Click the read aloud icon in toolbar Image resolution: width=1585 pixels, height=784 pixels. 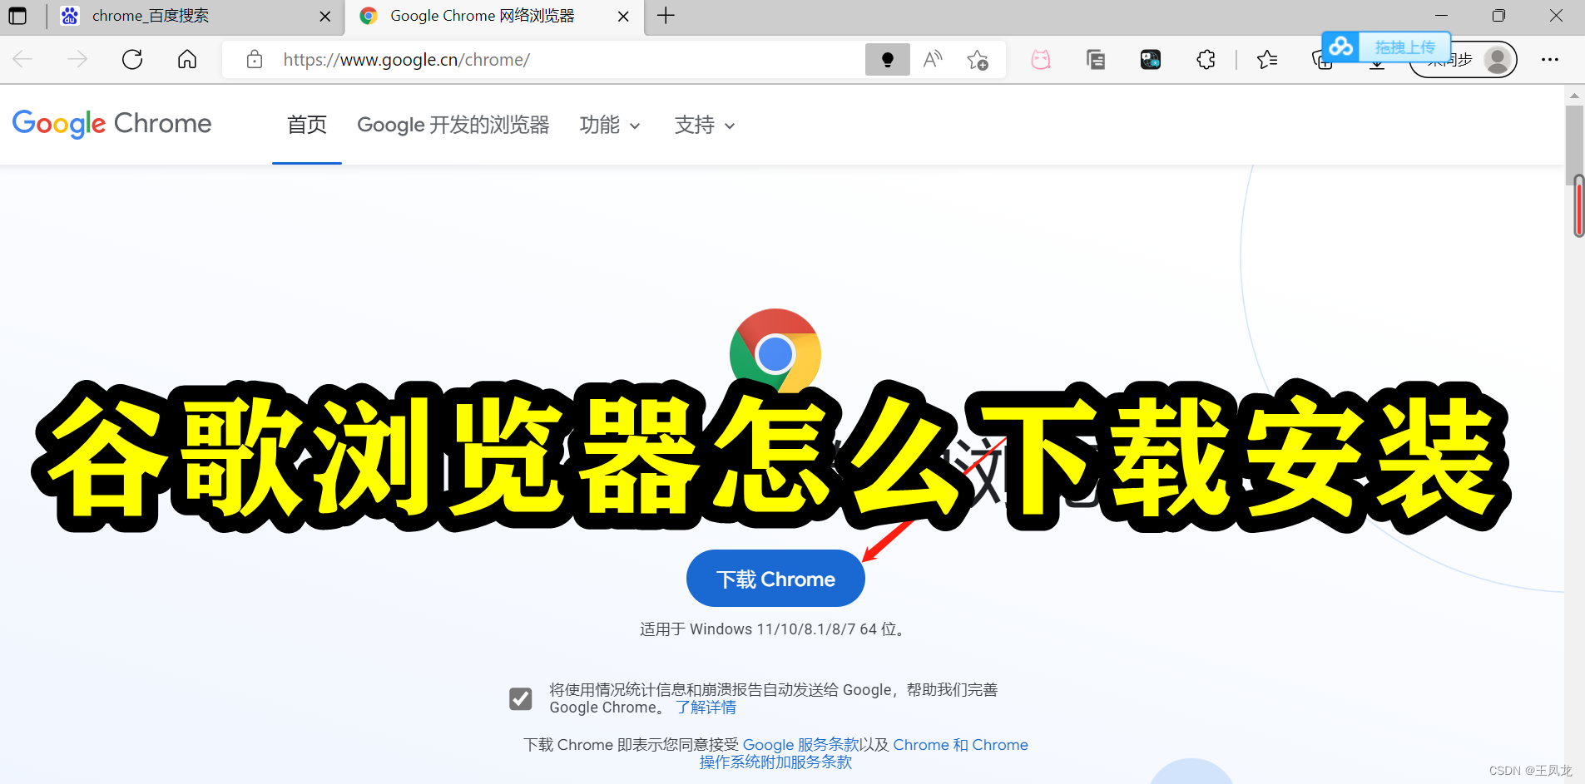932,59
